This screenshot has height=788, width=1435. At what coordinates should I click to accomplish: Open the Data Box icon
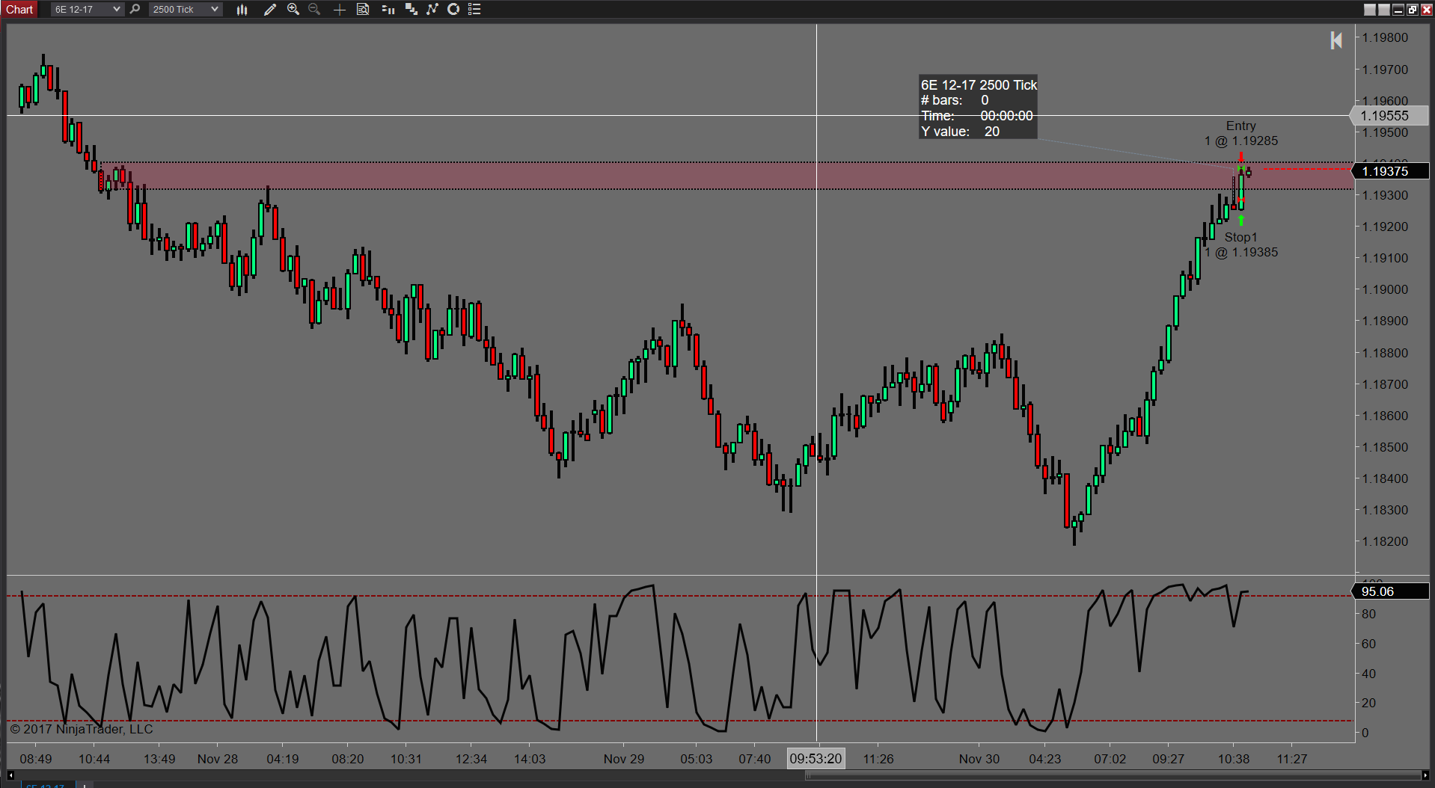point(363,10)
